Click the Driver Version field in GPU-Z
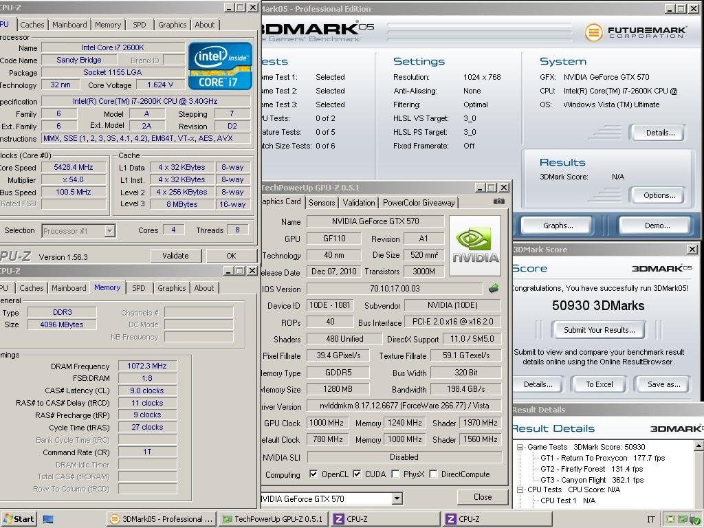This screenshot has height=528, width=704. tap(404, 406)
